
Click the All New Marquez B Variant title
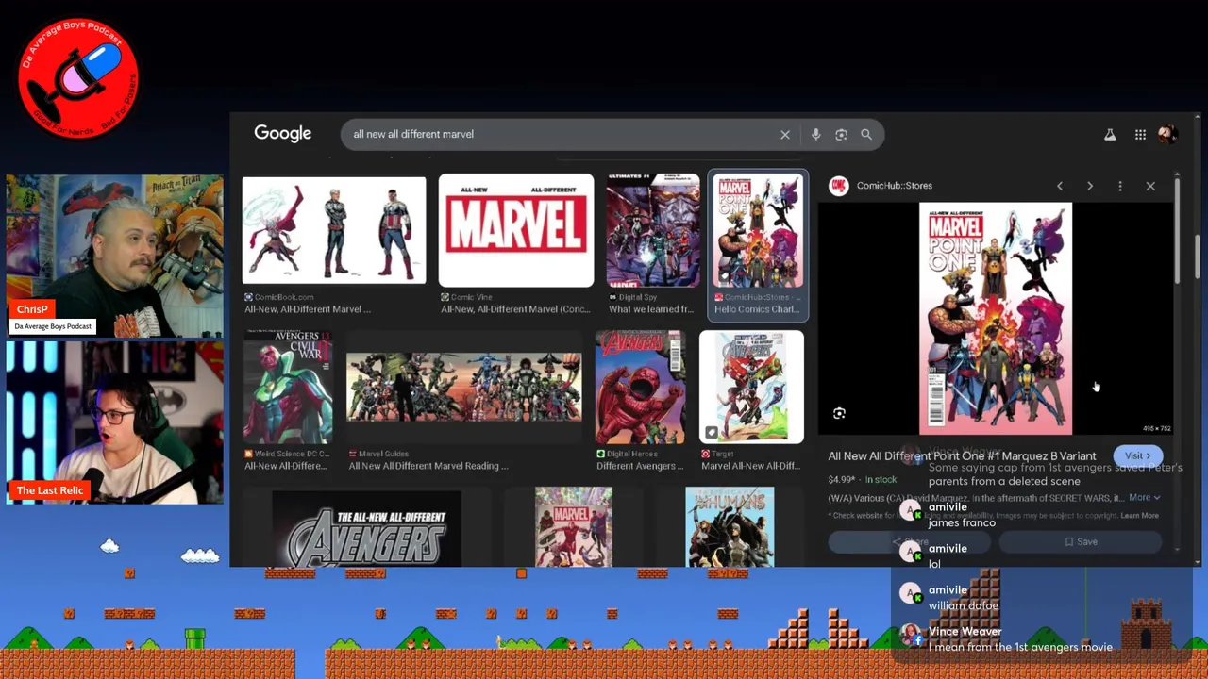(962, 456)
